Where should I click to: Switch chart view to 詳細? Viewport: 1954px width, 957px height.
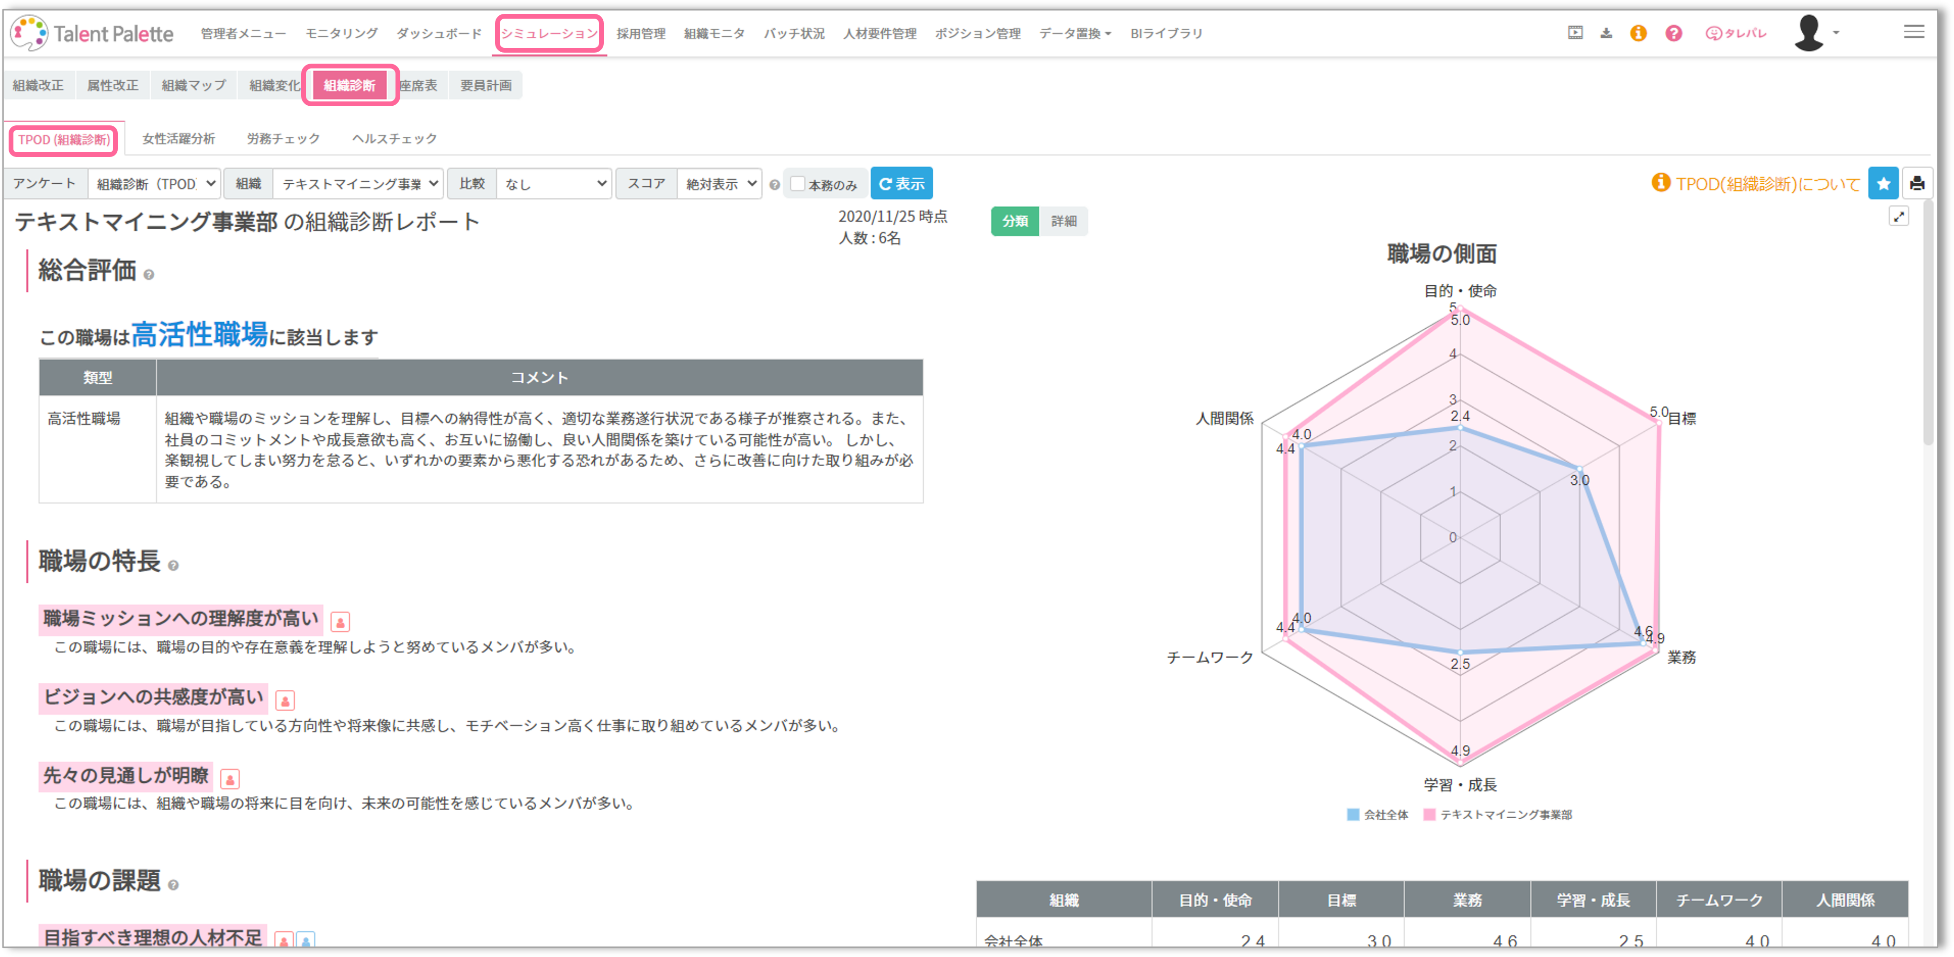tap(1063, 222)
